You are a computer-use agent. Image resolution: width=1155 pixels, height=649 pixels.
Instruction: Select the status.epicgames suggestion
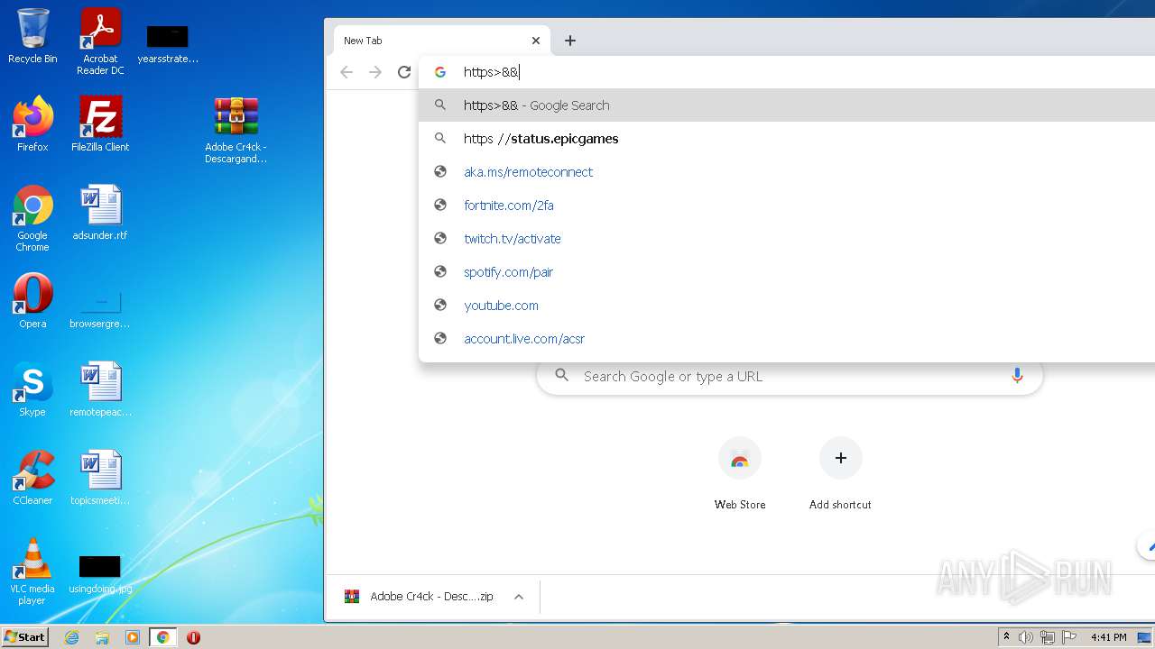tap(787, 139)
